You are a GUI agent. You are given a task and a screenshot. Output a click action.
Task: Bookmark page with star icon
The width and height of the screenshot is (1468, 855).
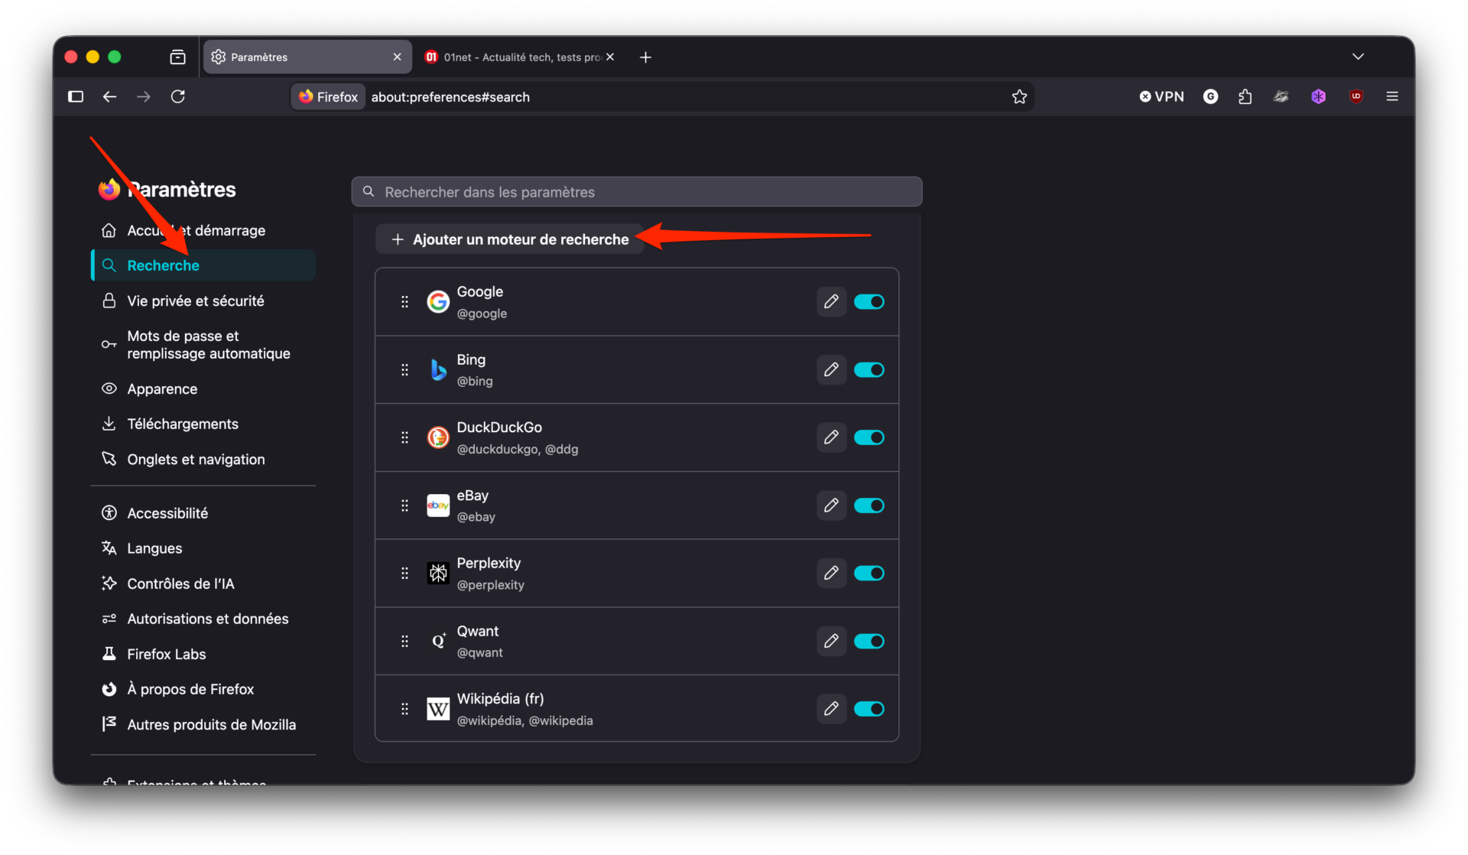coord(1019,96)
